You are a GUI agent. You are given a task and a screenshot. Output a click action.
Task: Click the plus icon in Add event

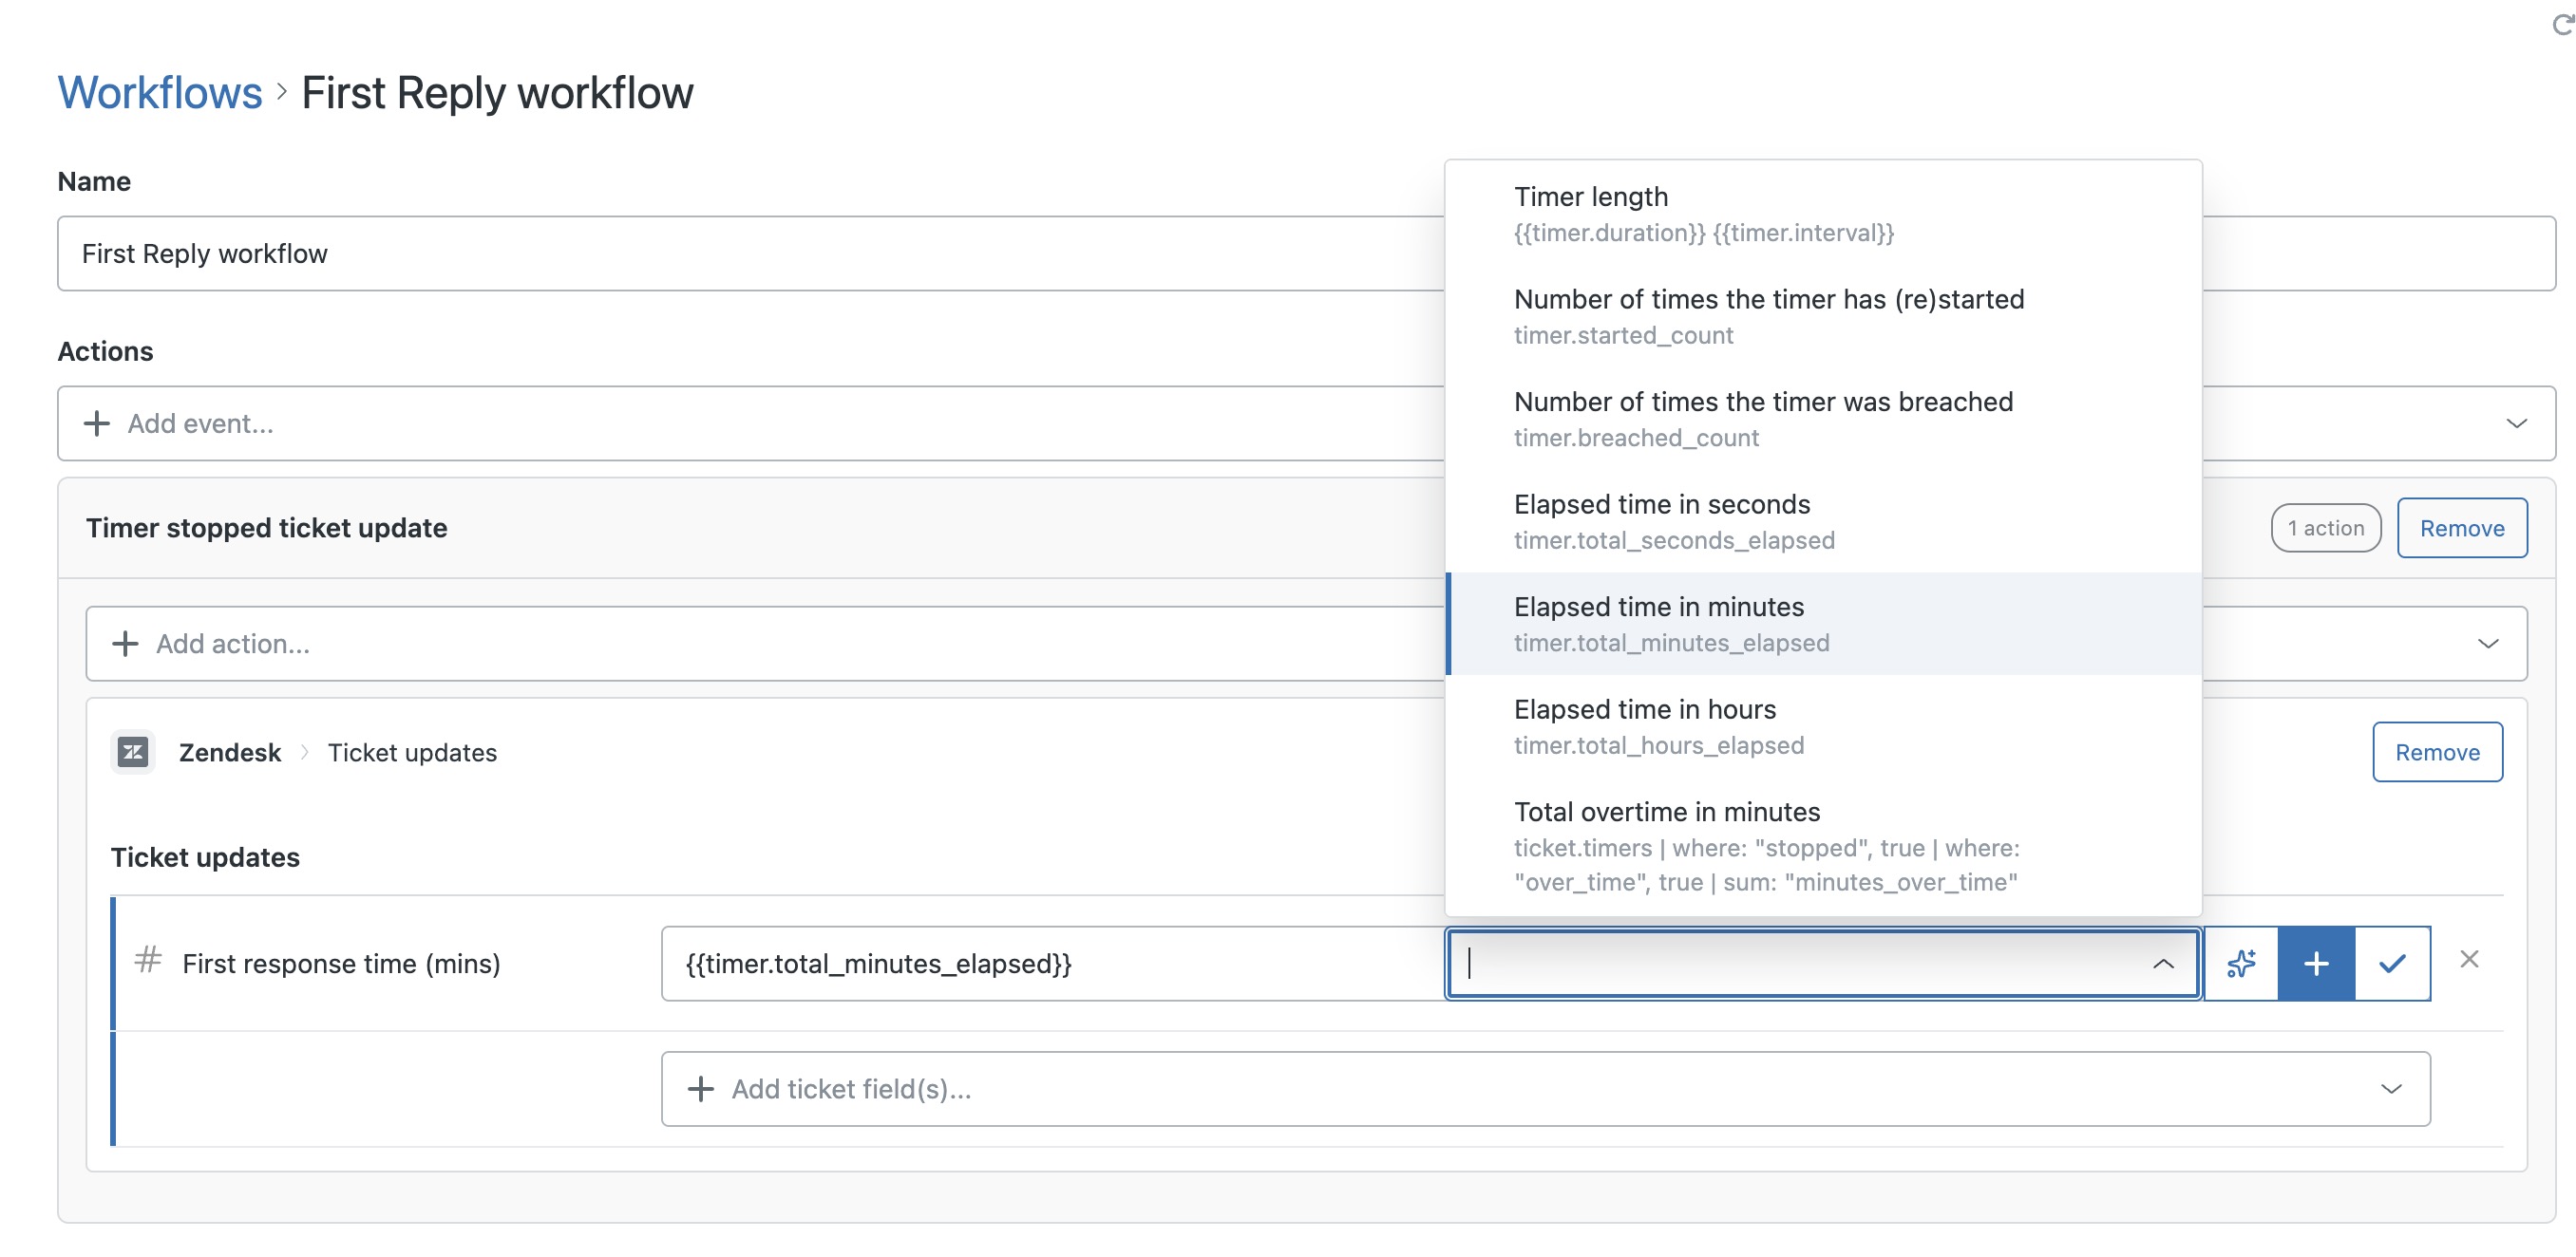coord(97,423)
